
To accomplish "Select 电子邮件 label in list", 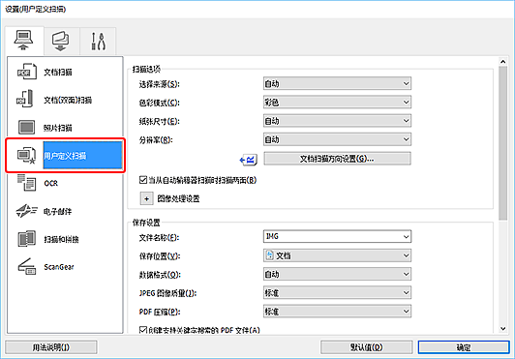I will pyautogui.click(x=58, y=212).
